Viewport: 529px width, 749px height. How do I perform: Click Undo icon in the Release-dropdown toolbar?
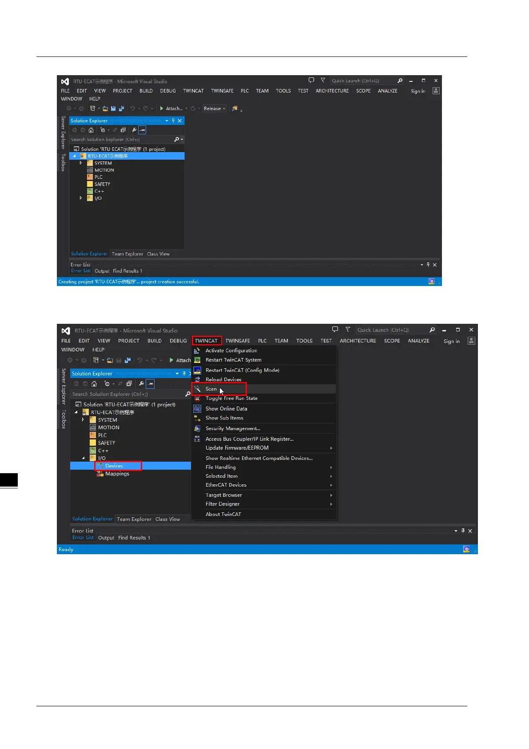(x=132, y=109)
